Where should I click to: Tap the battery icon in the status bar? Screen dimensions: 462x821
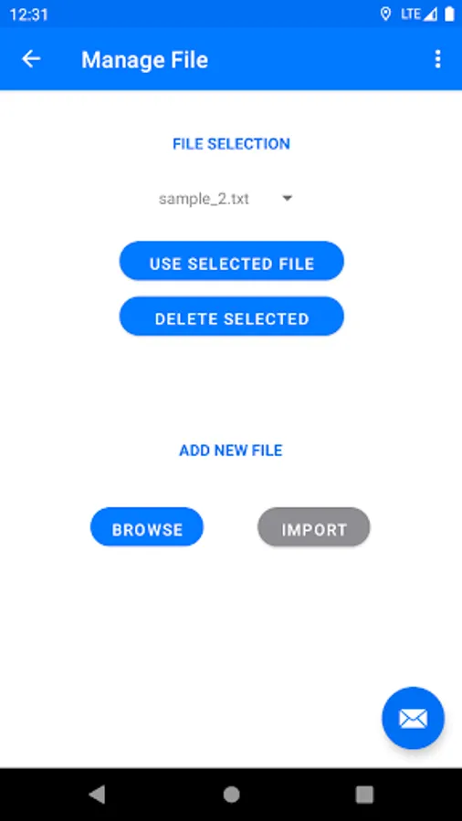(449, 14)
